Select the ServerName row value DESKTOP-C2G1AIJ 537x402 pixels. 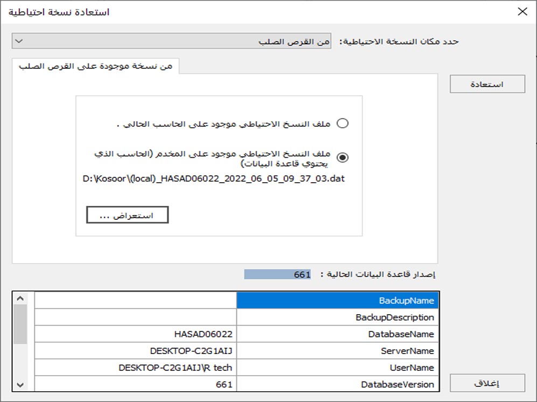[x=191, y=351]
